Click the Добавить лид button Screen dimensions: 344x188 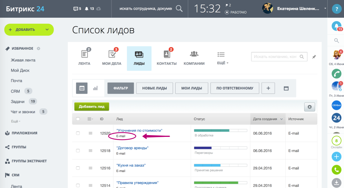[92, 107]
